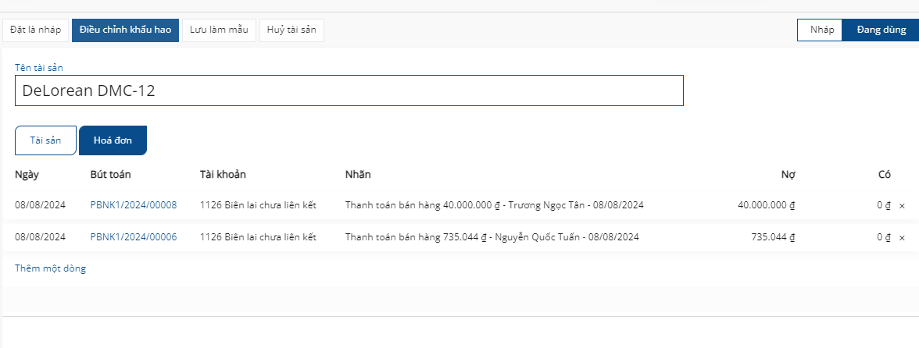Viewport: 919px width, 348px height.
Task: Click the 'Đặt là nháp' button
Action: coord(36,30)
